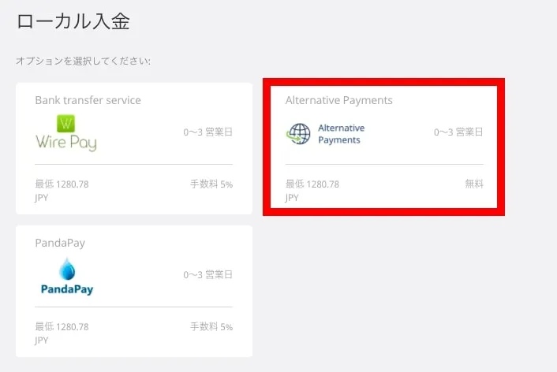Click Wire Pay 最低 1280.78 JPY minimum
The width and height of the screenshot is (557, 372).
(62, 191)
